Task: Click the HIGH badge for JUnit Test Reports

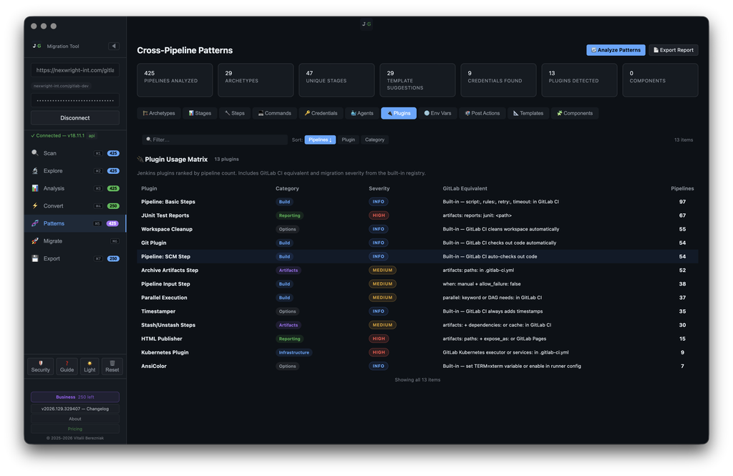Action: tap(379, 215)
